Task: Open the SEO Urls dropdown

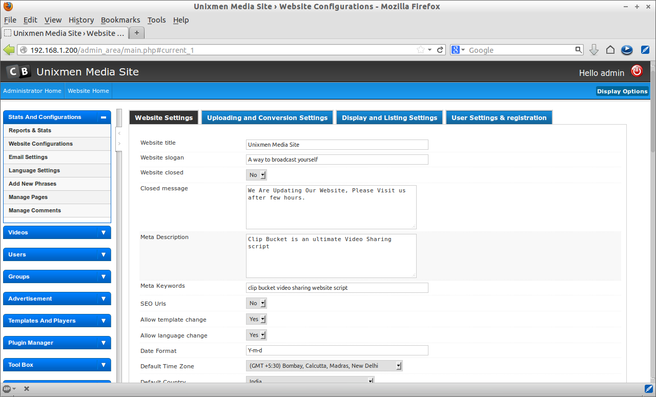Action: (x=256, y=303)
